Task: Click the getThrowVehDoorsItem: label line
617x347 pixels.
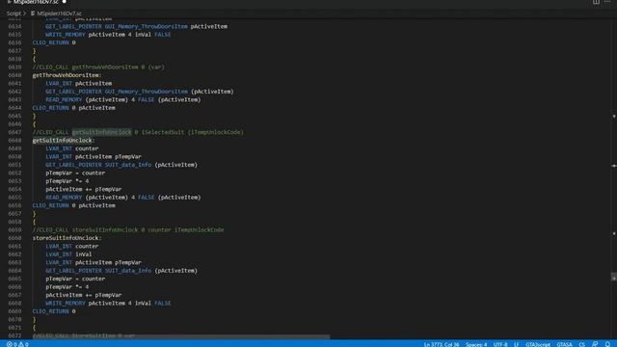Action: 67,75
